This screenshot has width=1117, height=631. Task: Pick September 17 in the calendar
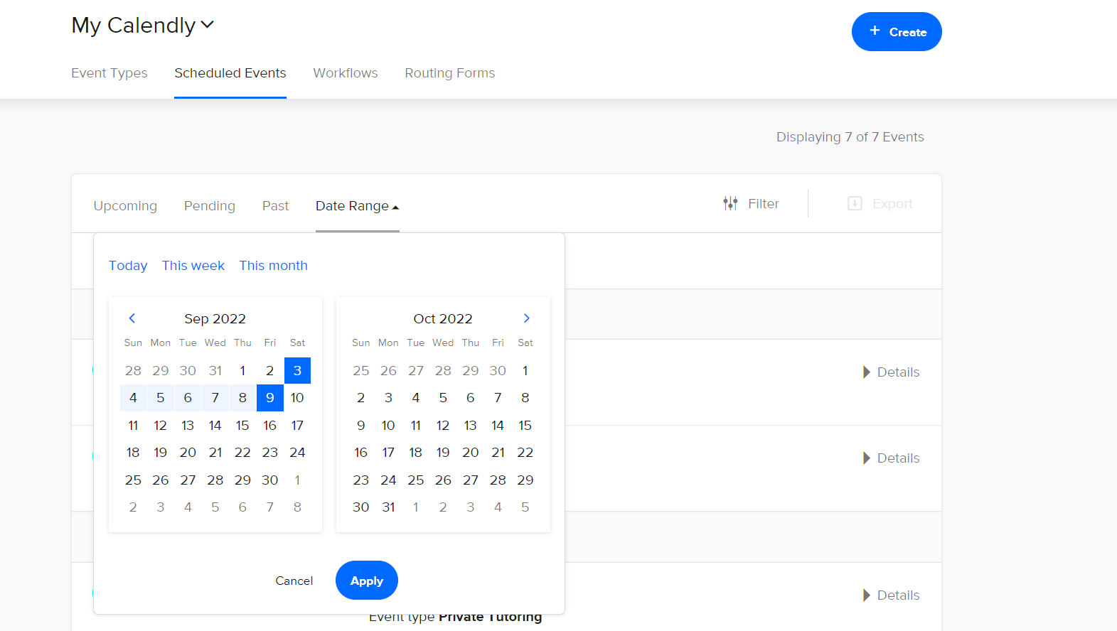point(297,426)
